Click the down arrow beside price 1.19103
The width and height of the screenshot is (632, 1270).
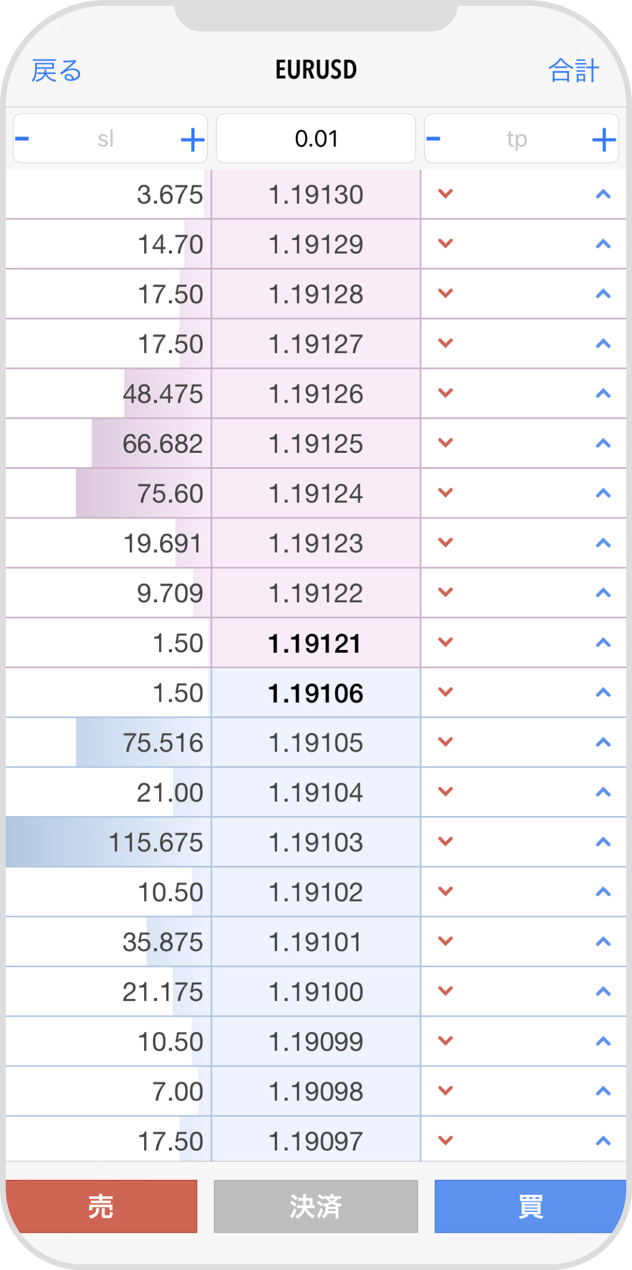click(446, 842)
